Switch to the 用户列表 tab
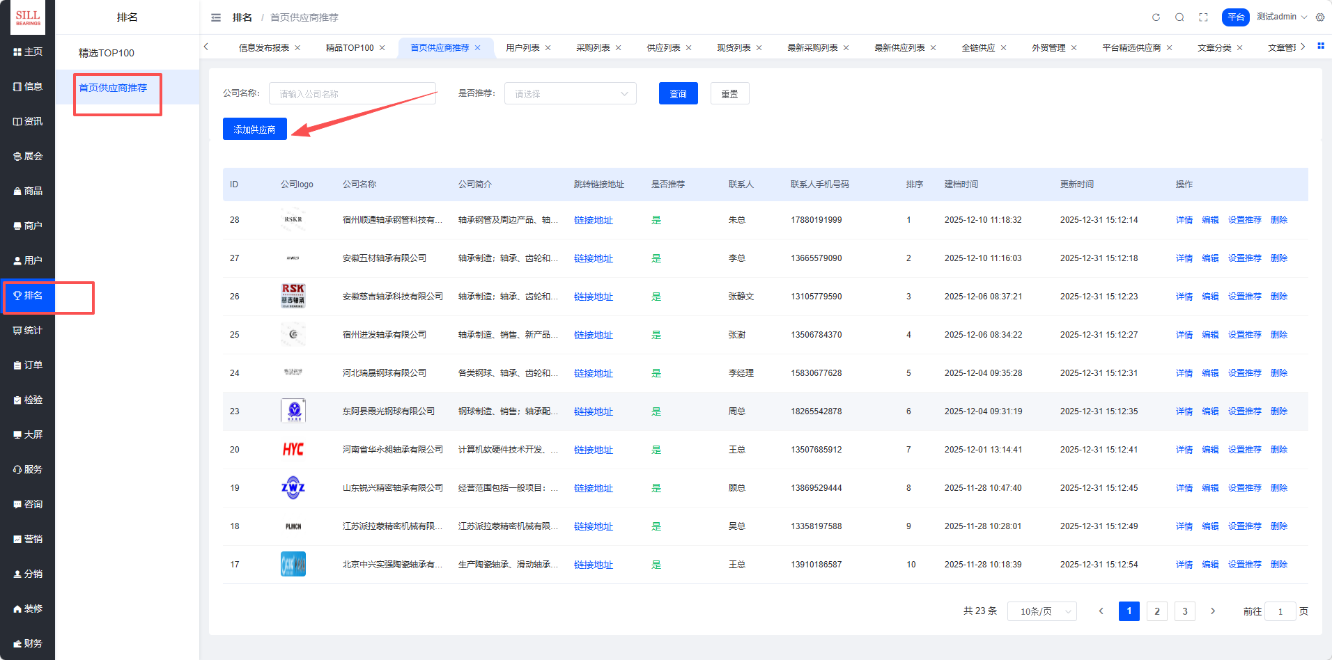Viewport: 1332px width, 660px height. point(522,48)
